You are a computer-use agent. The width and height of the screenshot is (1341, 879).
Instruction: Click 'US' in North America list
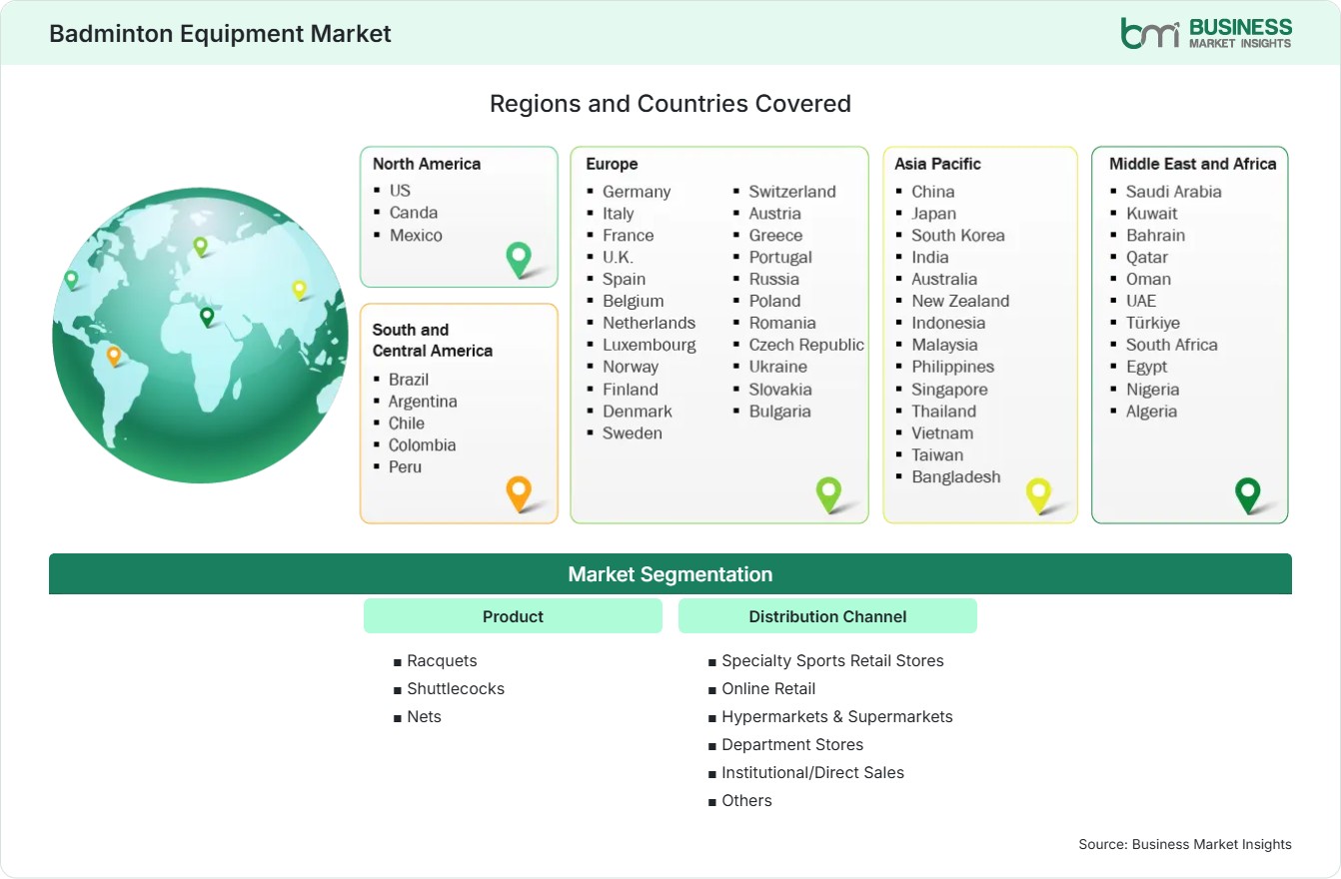(400, 190)
